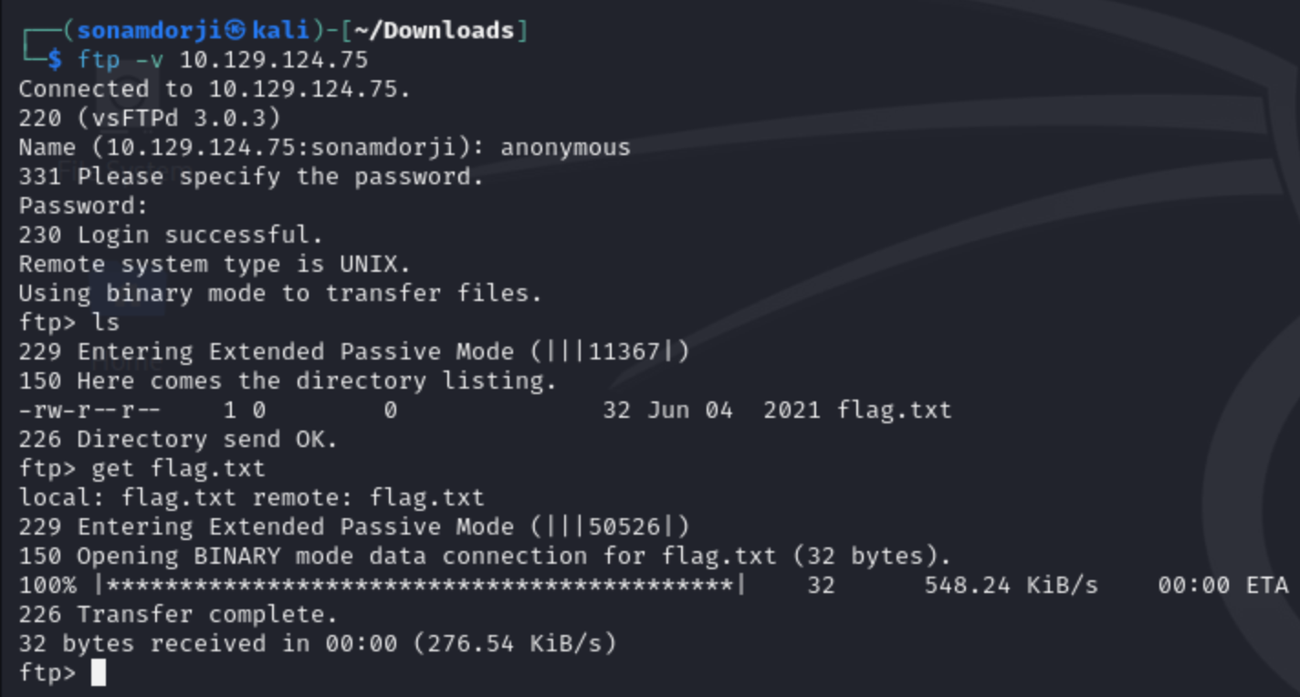Click the 'ls' command after ftp prompt
Image resolution: width=1300 pixels, height=697 pixels.
[106, 323]
